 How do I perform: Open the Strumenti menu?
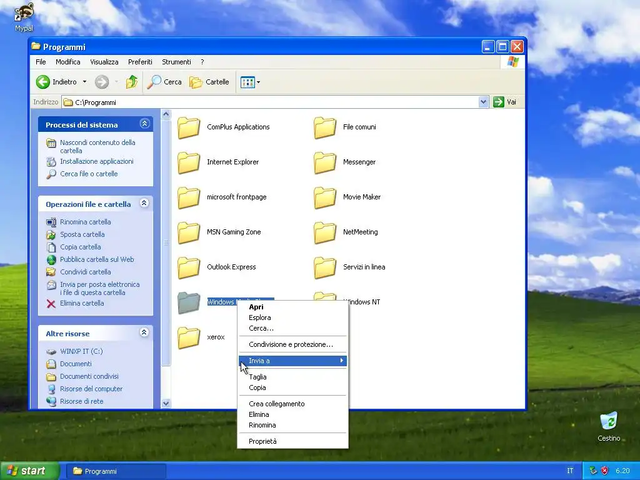[x=176, y=62]
